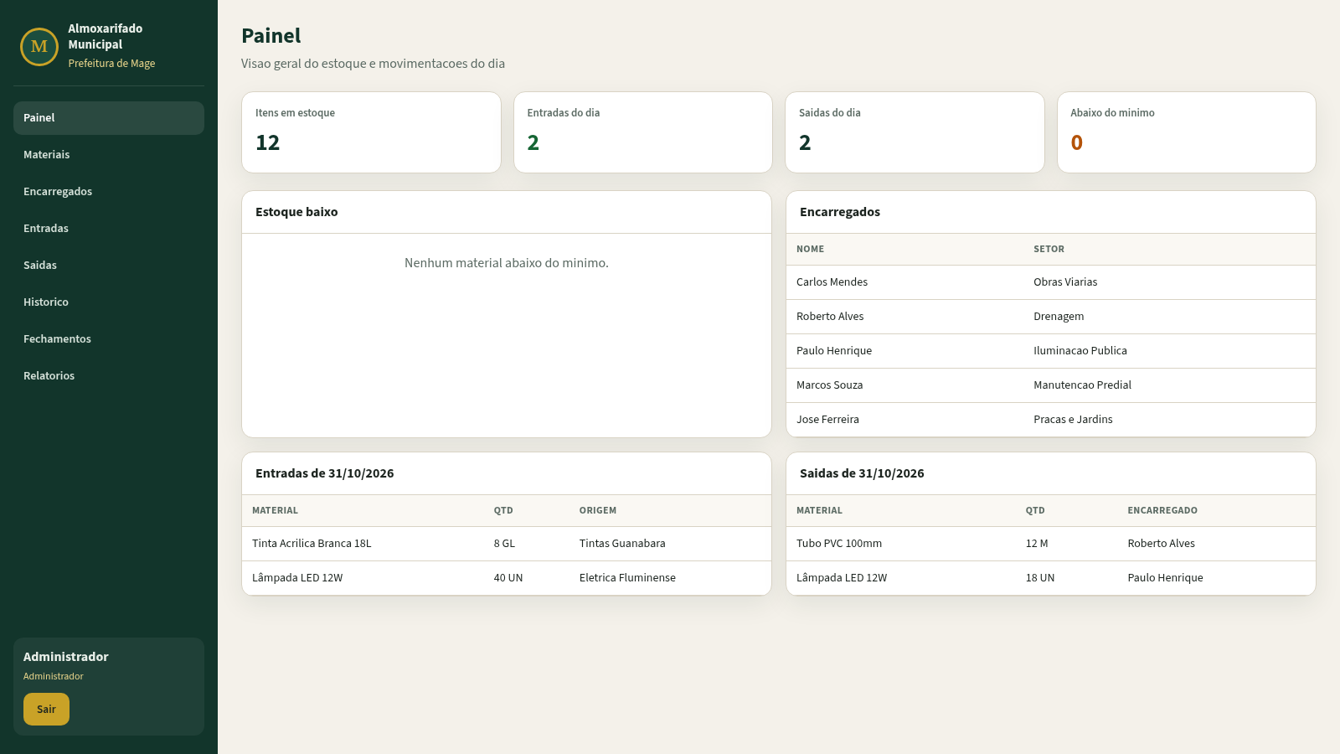Go to Materiais in sidebar
The height and width of the screenshot is (754, 1340).
tap(109, 155)
